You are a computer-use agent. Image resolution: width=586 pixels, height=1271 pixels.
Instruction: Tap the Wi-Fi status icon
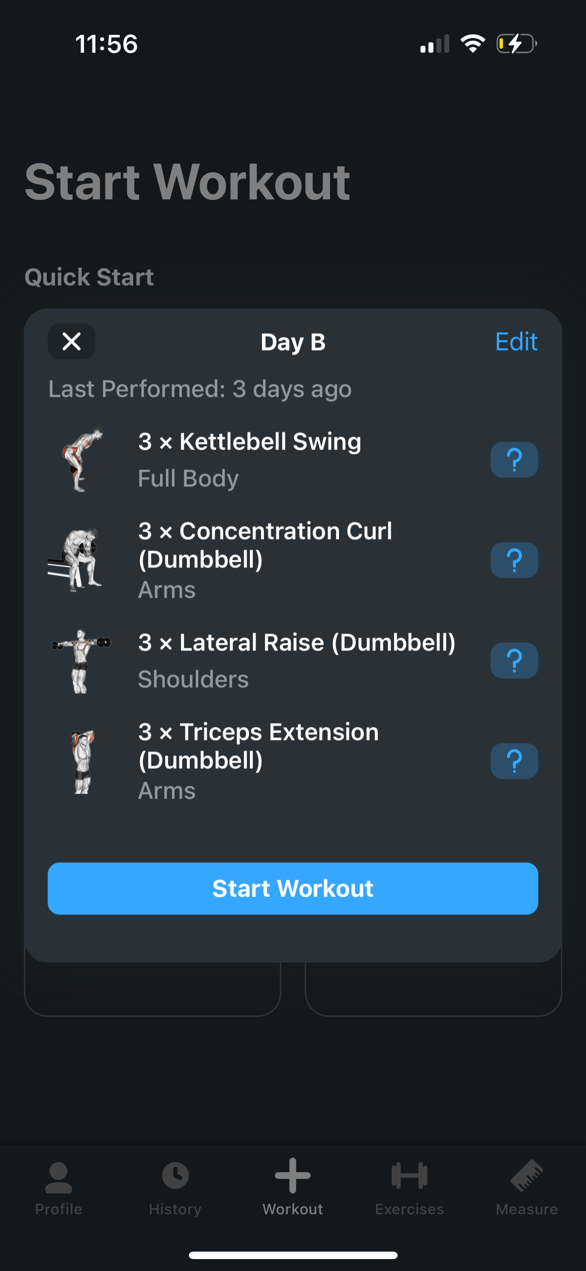(473, 44)
